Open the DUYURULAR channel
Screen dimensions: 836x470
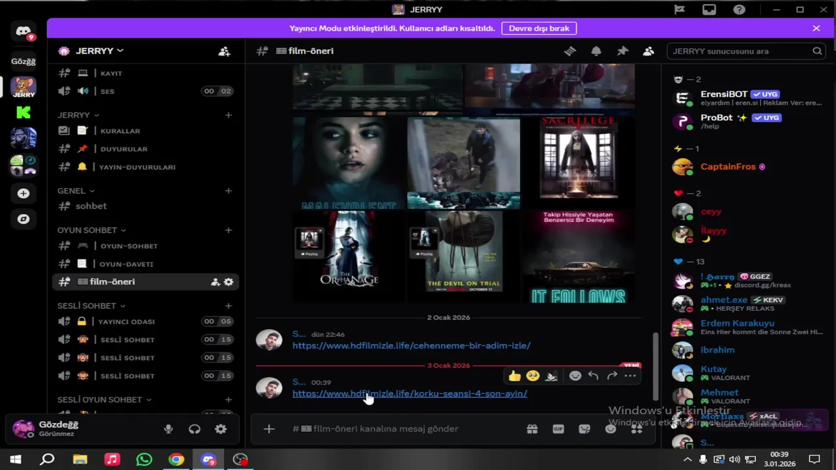coord(145,149)
